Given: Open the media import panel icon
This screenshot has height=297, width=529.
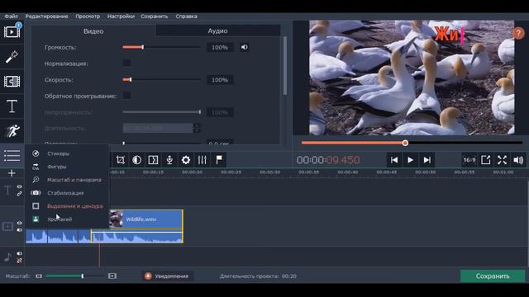Looking at the screenshot, I should tap(12, 31).
